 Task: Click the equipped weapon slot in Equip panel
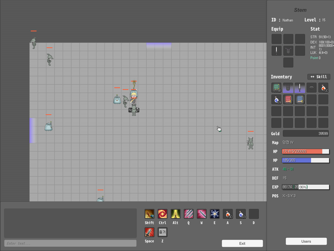click(277, 50)
